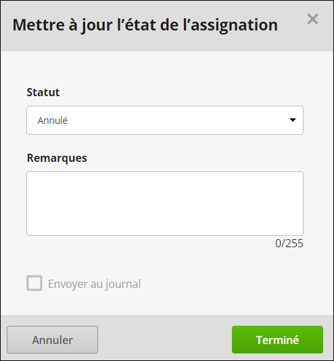Cancel changes using the Annuler button
The width and height of the screenshot is (334, 361).
[53, 339]
